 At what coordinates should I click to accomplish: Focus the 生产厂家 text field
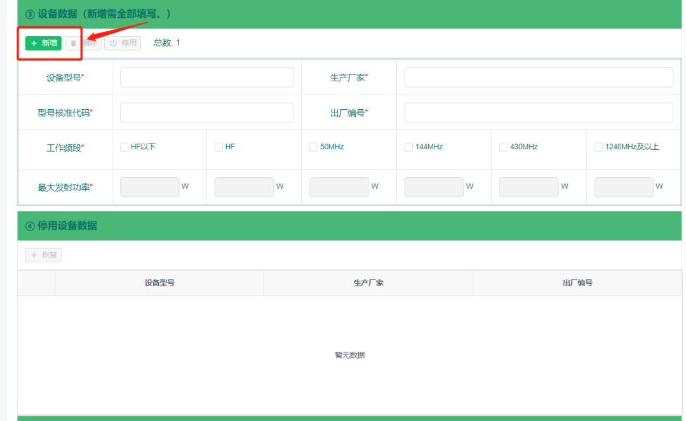[538, 77]
